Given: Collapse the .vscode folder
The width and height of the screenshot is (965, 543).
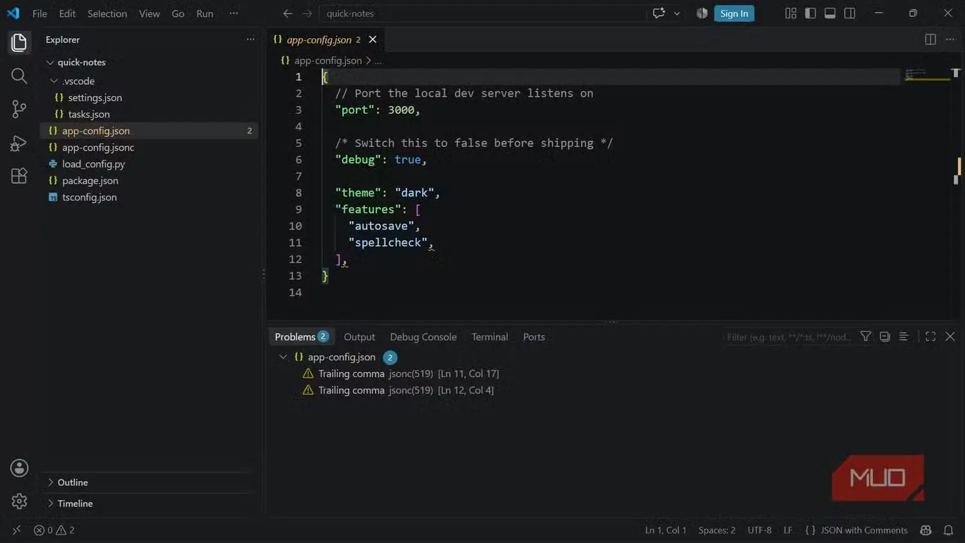Looking at the screenshot, I should 54,81.
